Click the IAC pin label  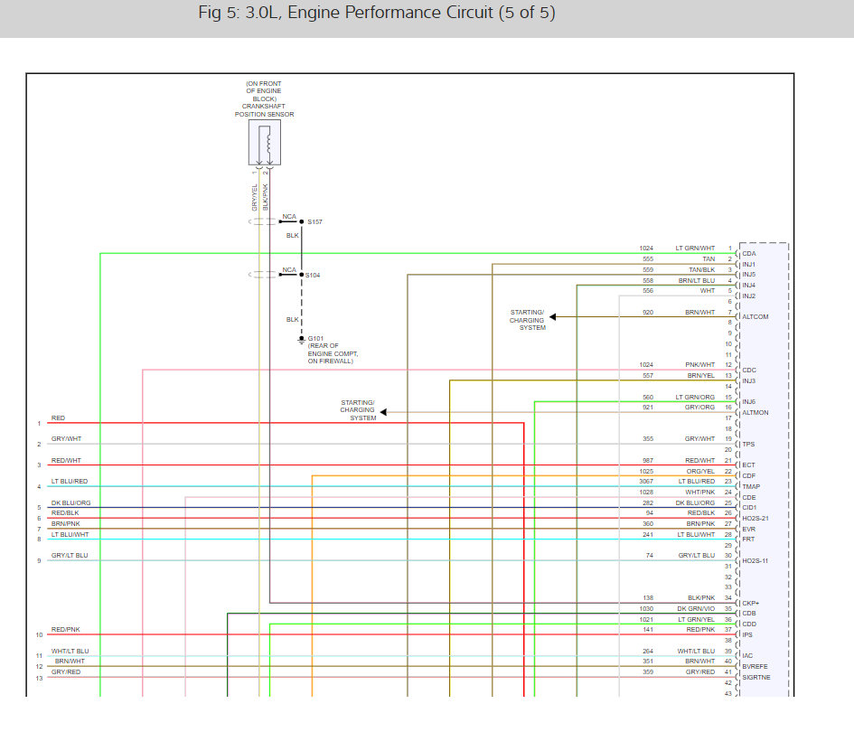pos(748,655)
